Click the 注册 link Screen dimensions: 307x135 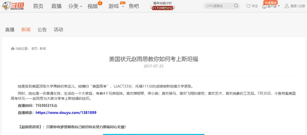(302, 6)
